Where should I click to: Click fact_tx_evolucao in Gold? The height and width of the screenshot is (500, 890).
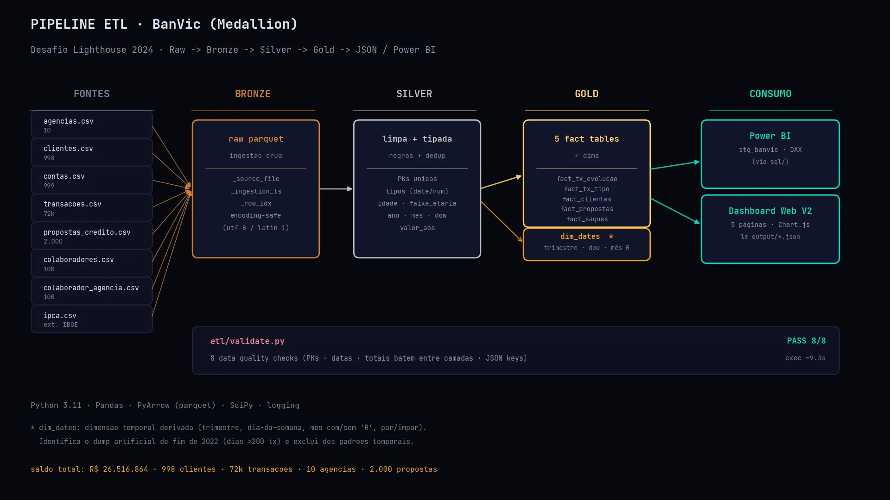coord(587,179)
